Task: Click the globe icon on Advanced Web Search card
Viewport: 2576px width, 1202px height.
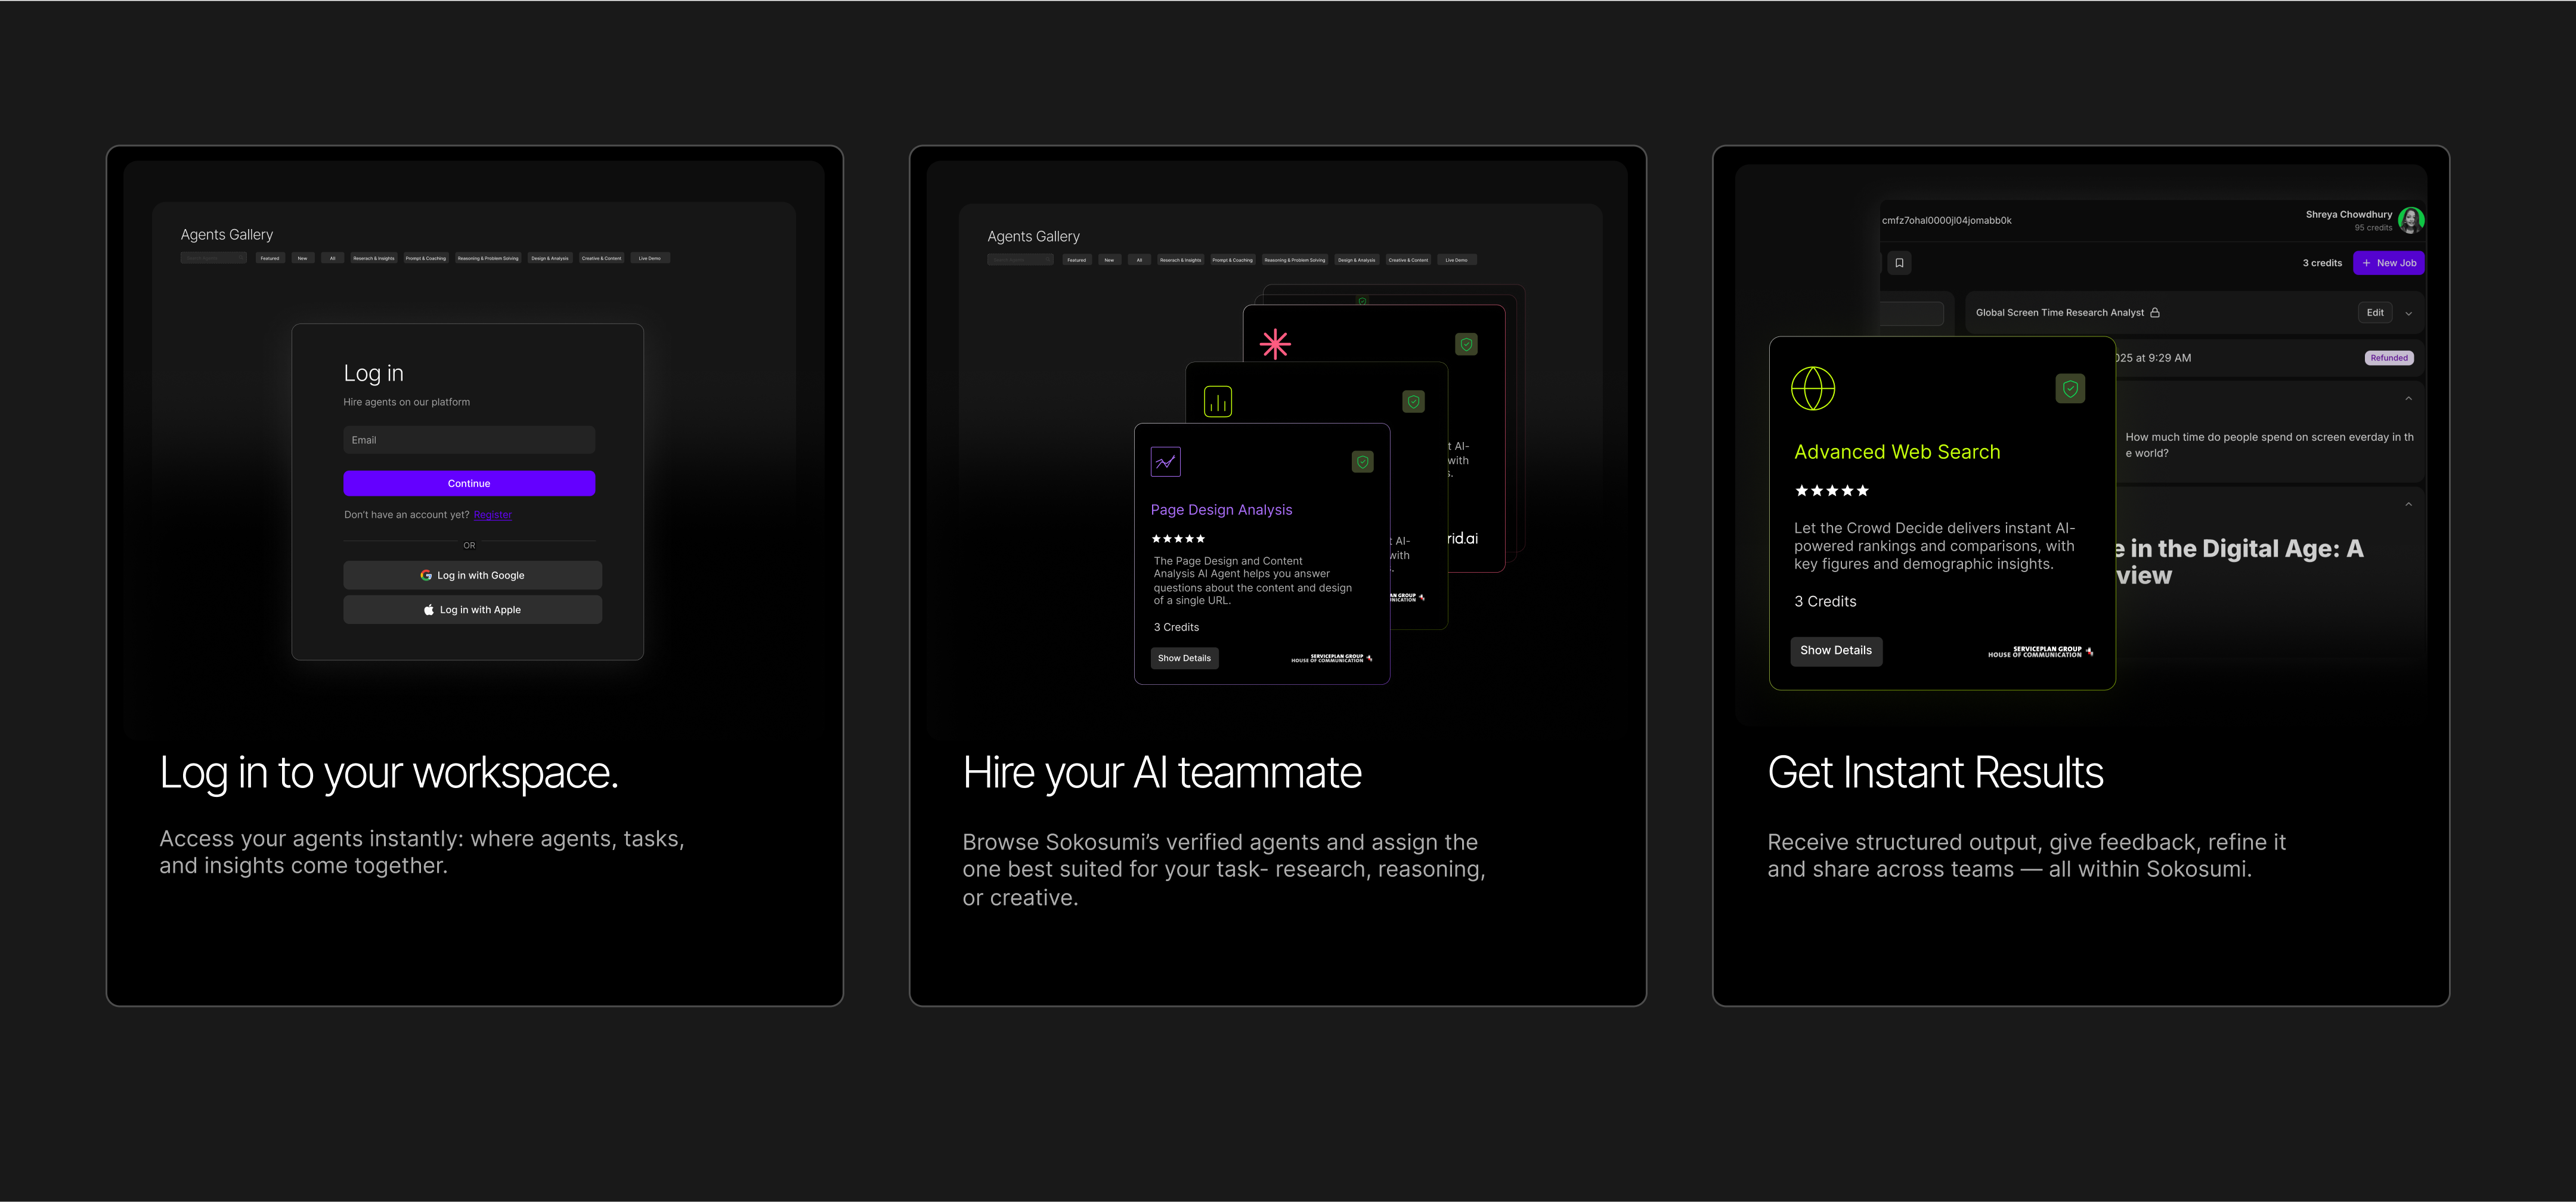Action: 1812,389
